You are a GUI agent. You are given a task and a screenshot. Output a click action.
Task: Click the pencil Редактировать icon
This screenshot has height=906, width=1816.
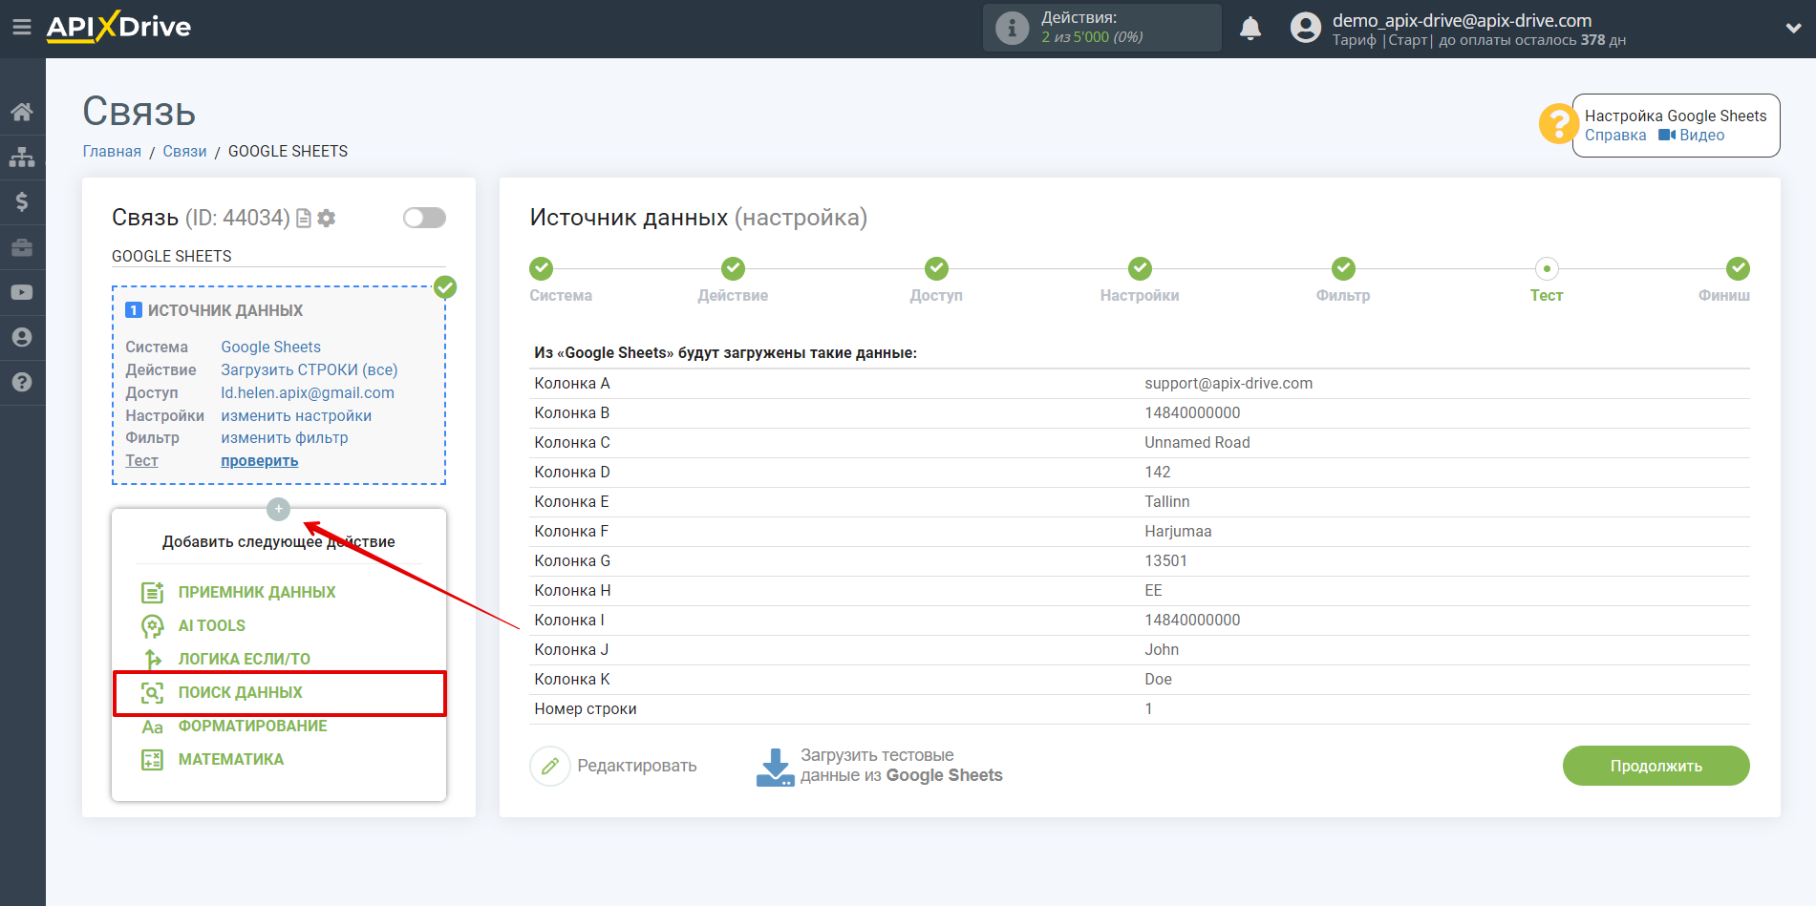point(550,766)
